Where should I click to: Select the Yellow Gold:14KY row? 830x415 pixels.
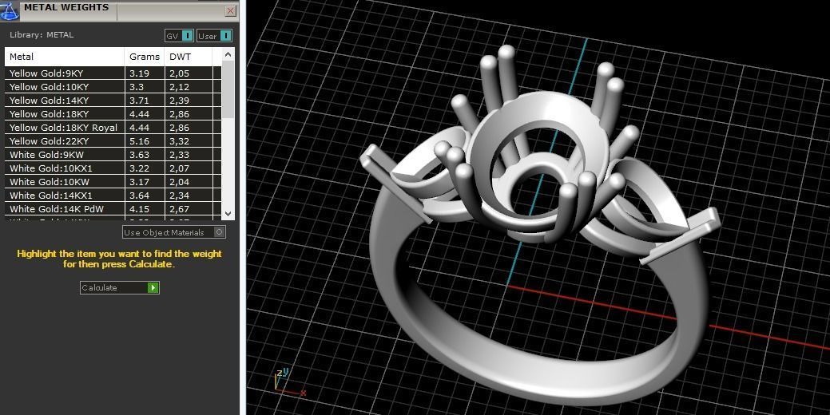point(113,101)
